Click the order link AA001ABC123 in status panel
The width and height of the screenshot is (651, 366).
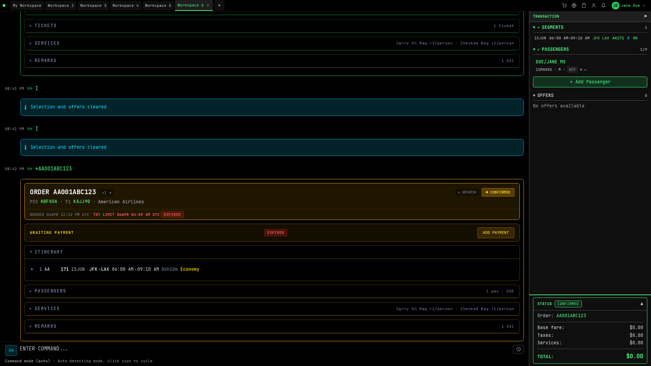571,316
